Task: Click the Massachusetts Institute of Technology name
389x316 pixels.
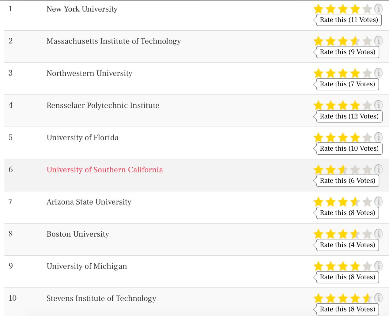Action: (x=114, y=41)
